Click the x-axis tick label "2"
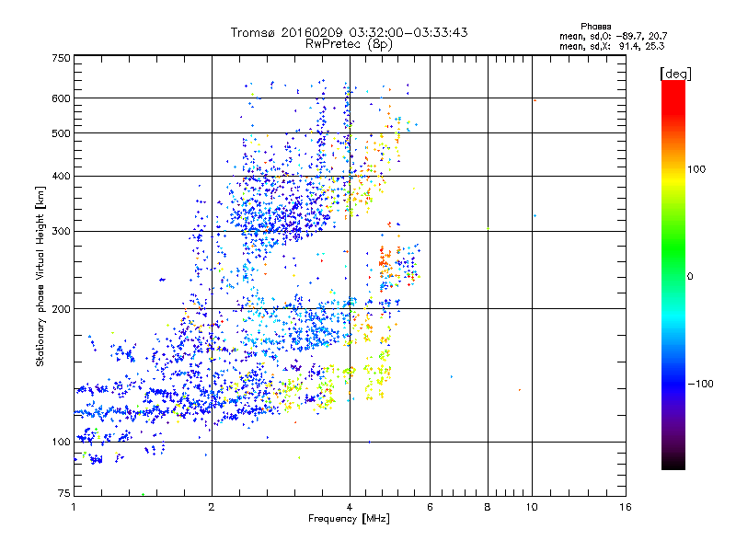Image resolution: width=736 pixels, height=552 pixels. pyautogui.click(x=212, y=507)
